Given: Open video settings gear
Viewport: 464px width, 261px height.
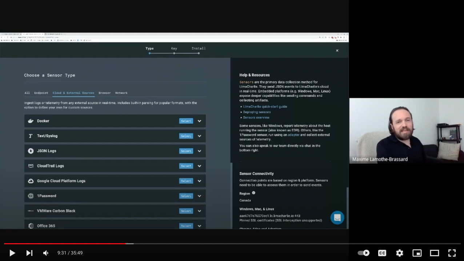Looking at the screenshot, I should [400, 253].
